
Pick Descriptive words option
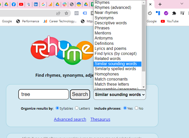point(118,23)
